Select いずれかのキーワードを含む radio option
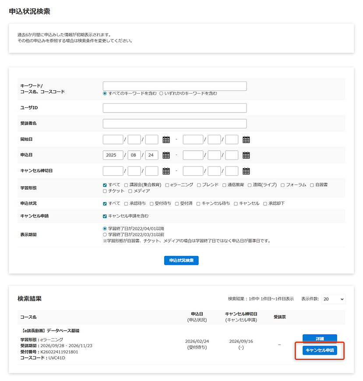The image size is (363, 381). tap(161, 93)
